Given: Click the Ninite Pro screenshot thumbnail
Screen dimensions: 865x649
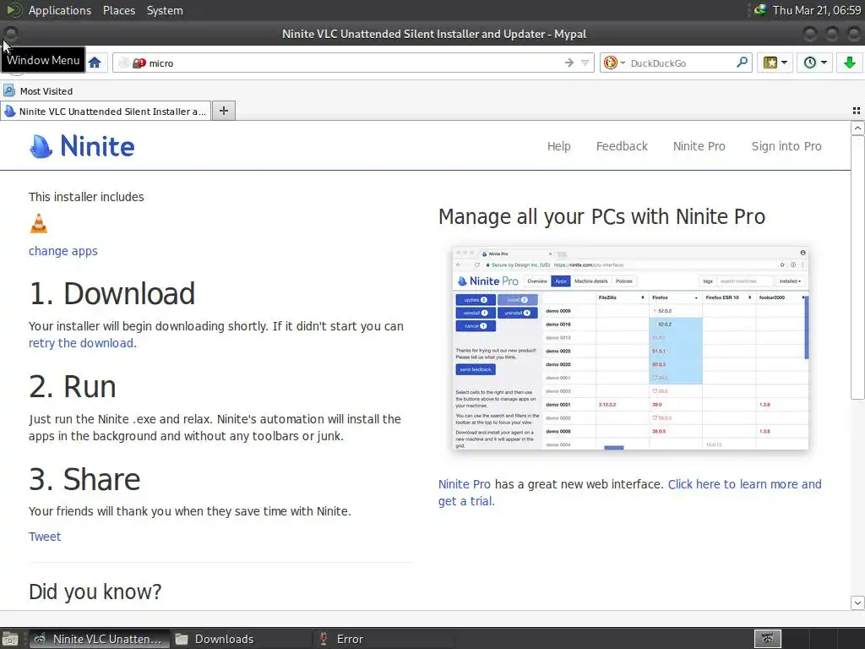Looking at the screenshot, I should point(630,348).
